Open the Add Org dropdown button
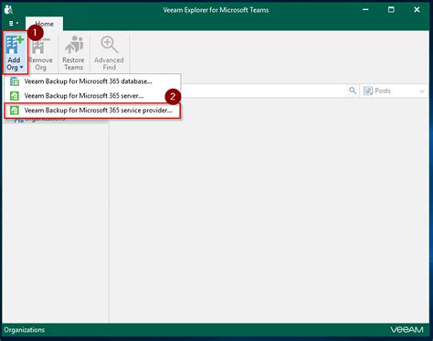 tap(15, 53)
